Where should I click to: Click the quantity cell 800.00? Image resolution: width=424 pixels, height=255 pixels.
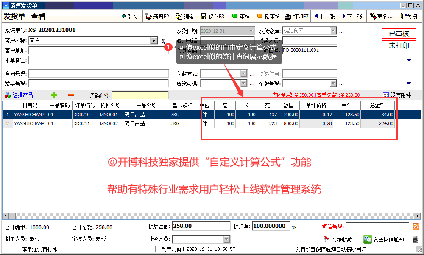tap(289, 123)
